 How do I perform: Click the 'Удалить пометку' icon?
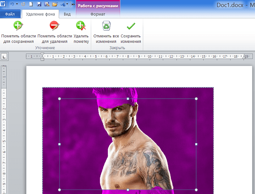(81, 27)
